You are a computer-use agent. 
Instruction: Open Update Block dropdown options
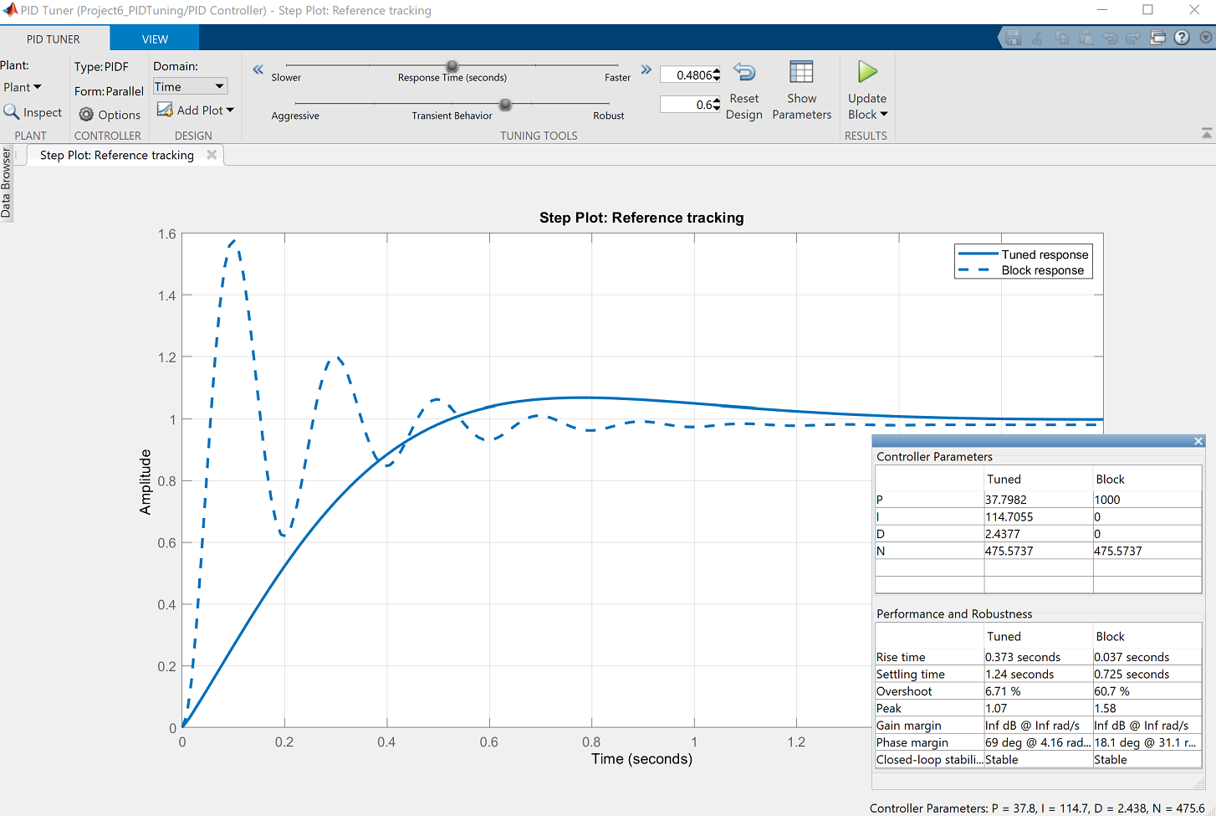pyautogui.click(x=867, y=115)
